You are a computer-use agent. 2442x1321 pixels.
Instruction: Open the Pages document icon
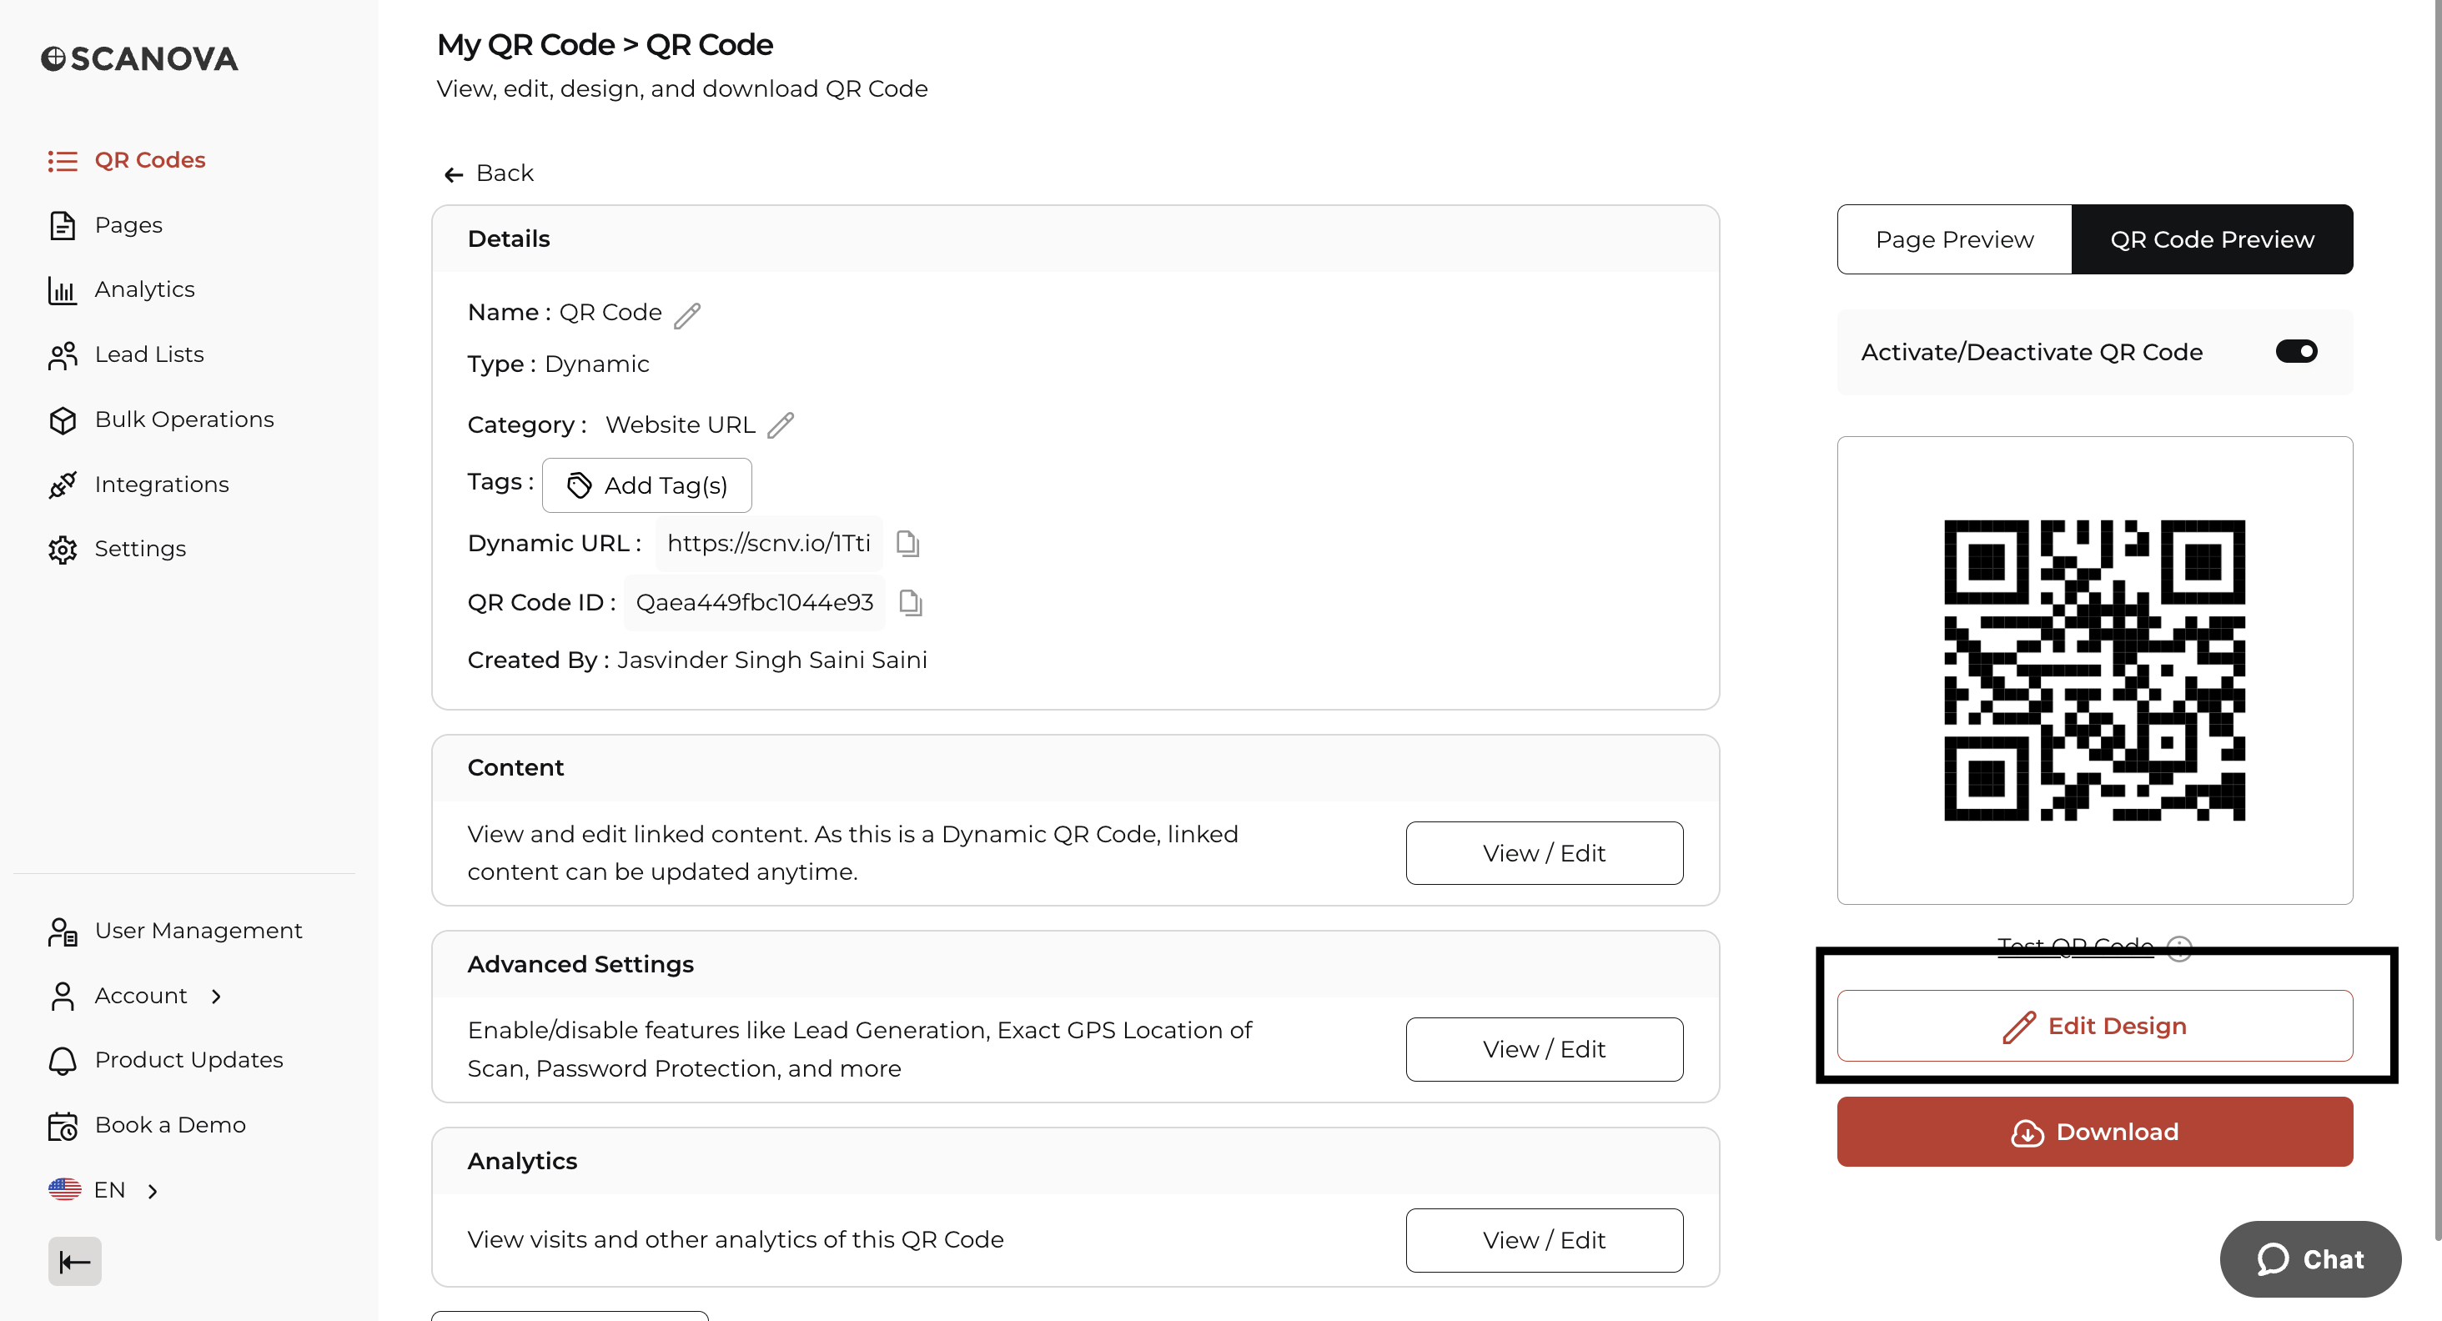(x=63, y=225)
